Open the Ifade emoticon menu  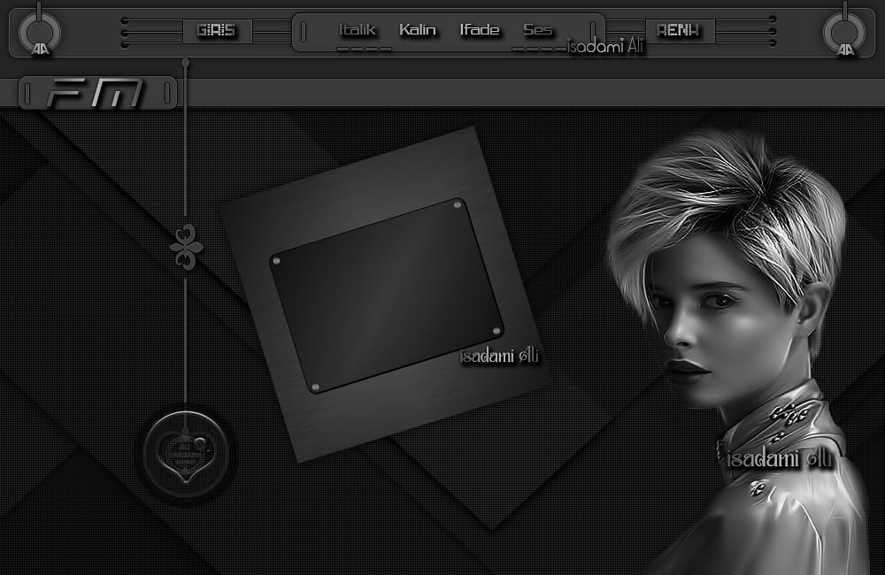coord(479,29)
